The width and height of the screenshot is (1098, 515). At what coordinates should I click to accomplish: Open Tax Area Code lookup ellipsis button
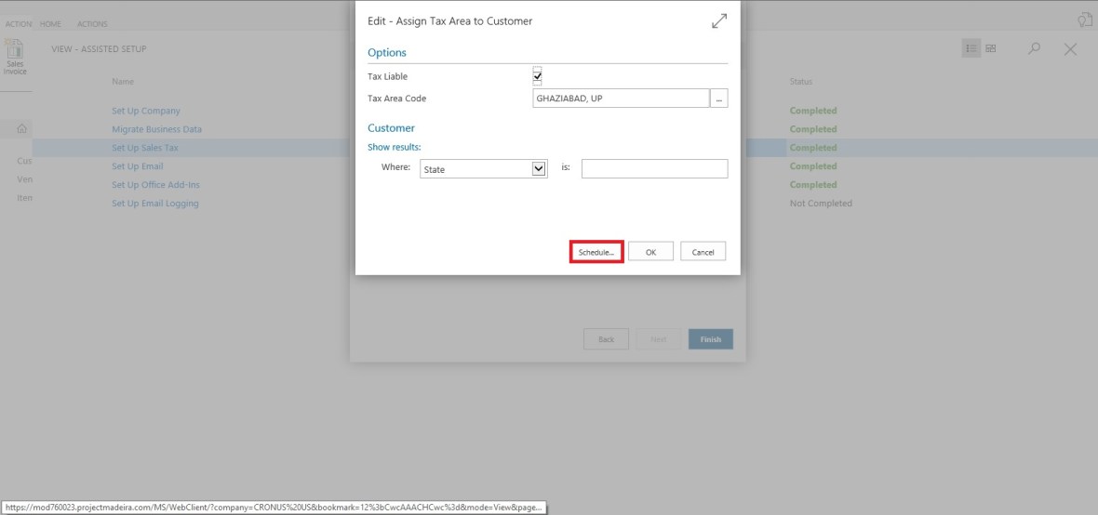pyautogui.click(x=718, y=99)
